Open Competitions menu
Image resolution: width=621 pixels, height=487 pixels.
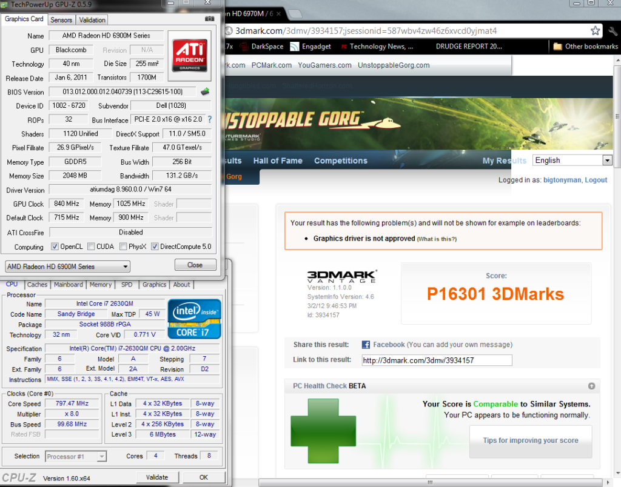click(x=341, y=161)
